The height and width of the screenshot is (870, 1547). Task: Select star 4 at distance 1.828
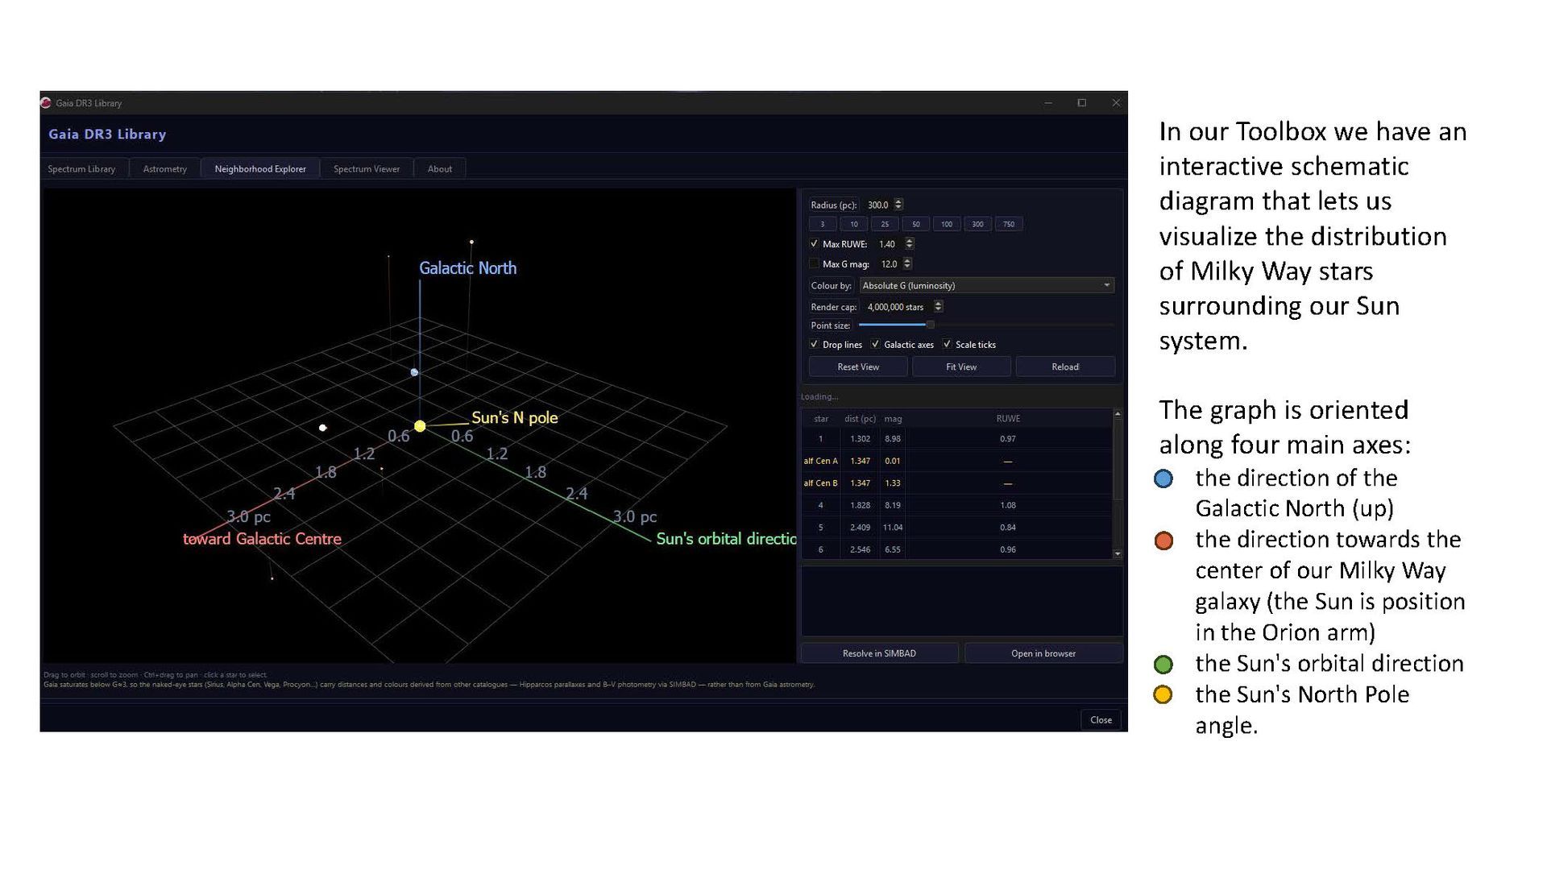click(956, 505)
